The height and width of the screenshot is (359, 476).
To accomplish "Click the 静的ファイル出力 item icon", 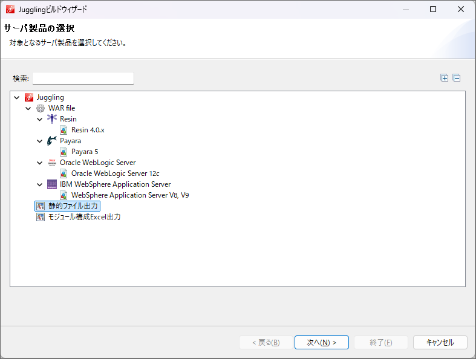I will 41,206.
